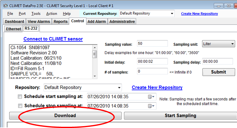The image size is (237, 128).
Task: Click the Submit button
Action: coord(218,72)
